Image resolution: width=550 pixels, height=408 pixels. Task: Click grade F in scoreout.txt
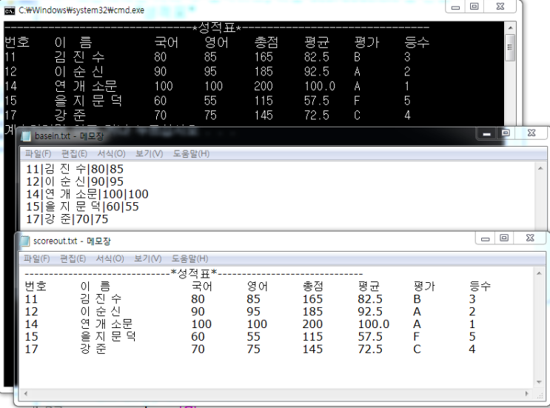[416, 337]
